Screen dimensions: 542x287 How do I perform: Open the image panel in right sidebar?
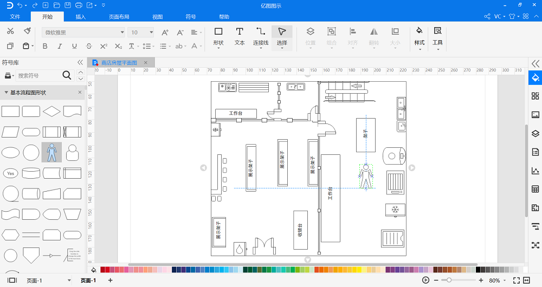coord(535,115)
